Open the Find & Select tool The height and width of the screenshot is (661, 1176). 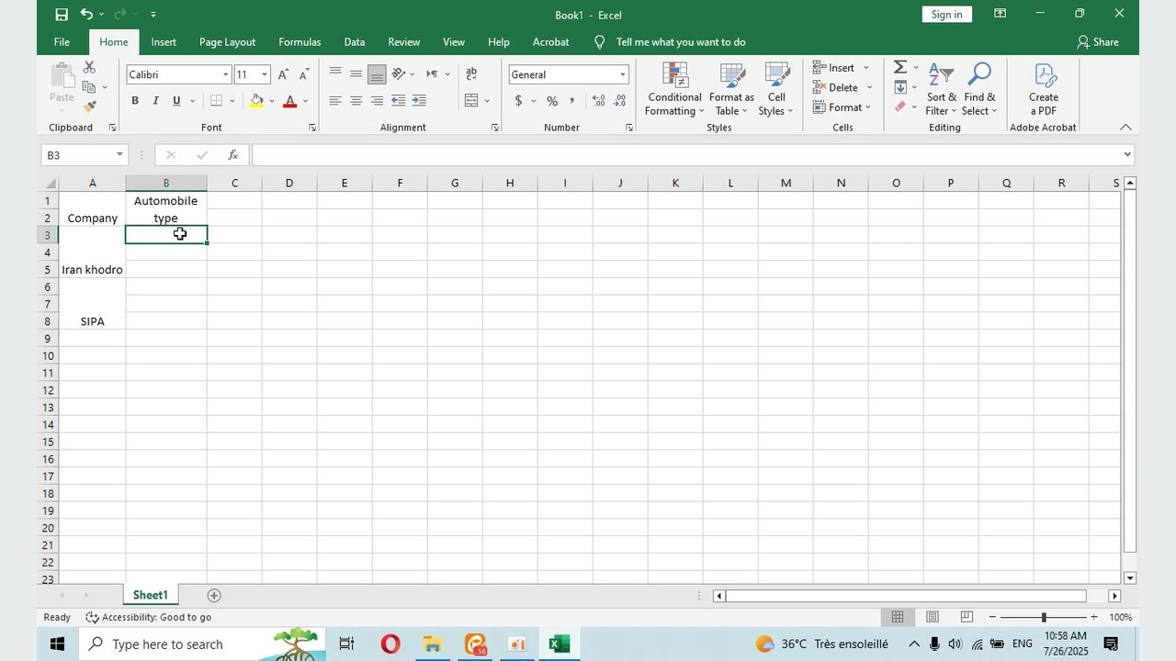click(x=979, y=89)
